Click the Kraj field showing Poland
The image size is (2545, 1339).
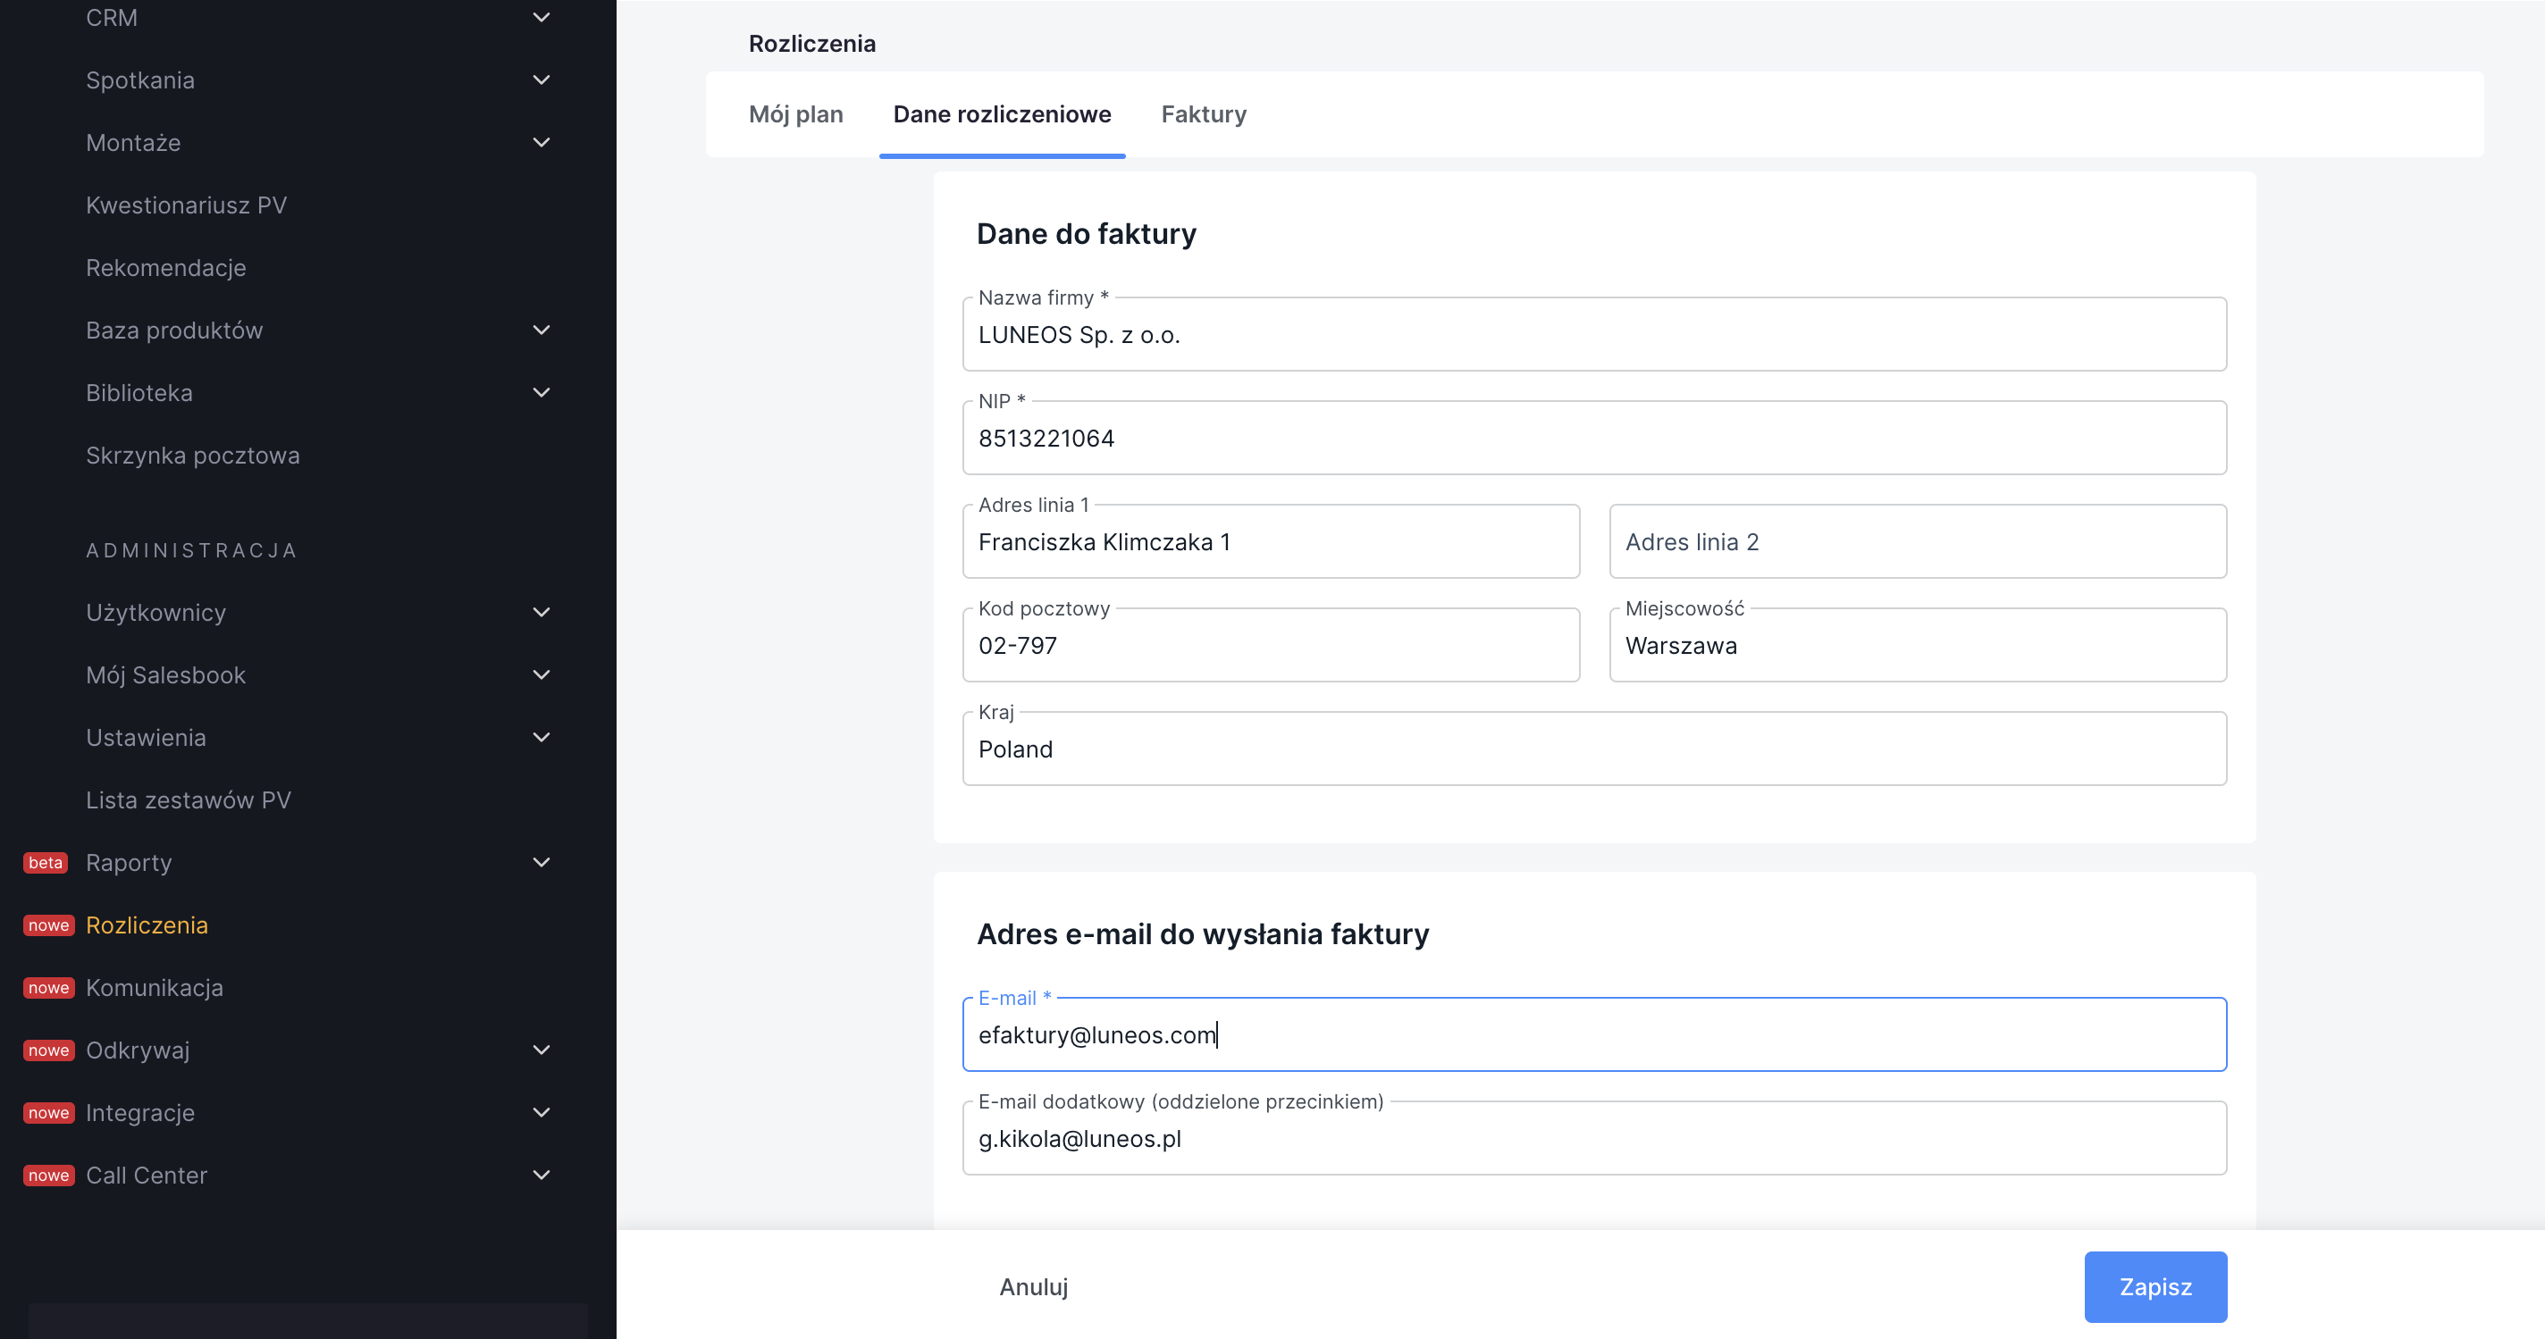1593,749
